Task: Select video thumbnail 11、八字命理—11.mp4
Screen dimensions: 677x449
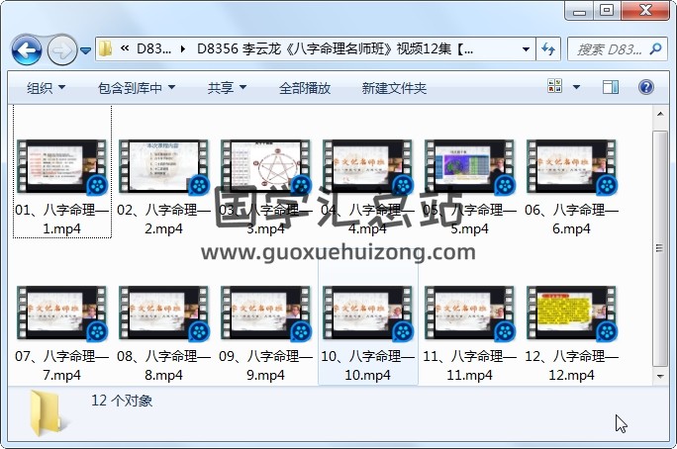Action: (469, 314)
